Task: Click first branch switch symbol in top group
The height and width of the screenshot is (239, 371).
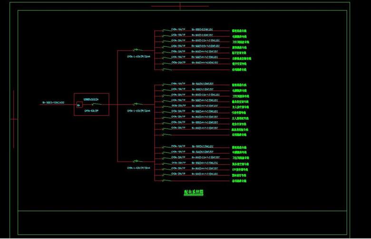Action: [x=164, y=31]
